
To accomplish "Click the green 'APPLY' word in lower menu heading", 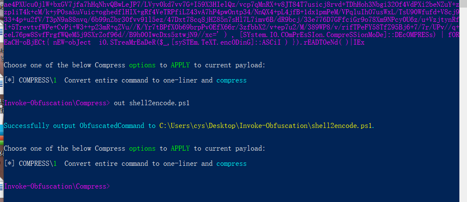I will click(x=180, y=149).
